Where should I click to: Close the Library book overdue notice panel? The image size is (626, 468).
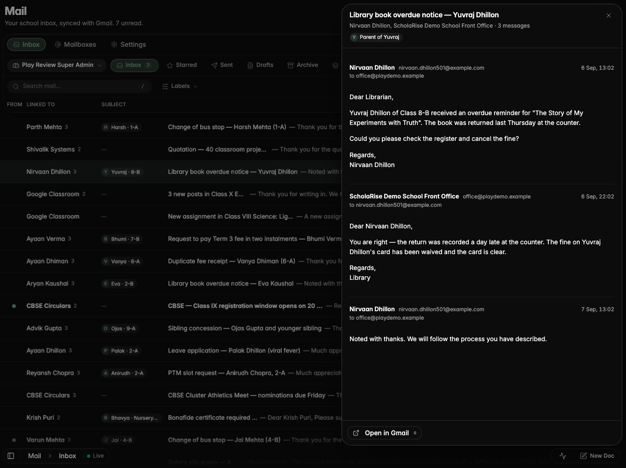609,15
